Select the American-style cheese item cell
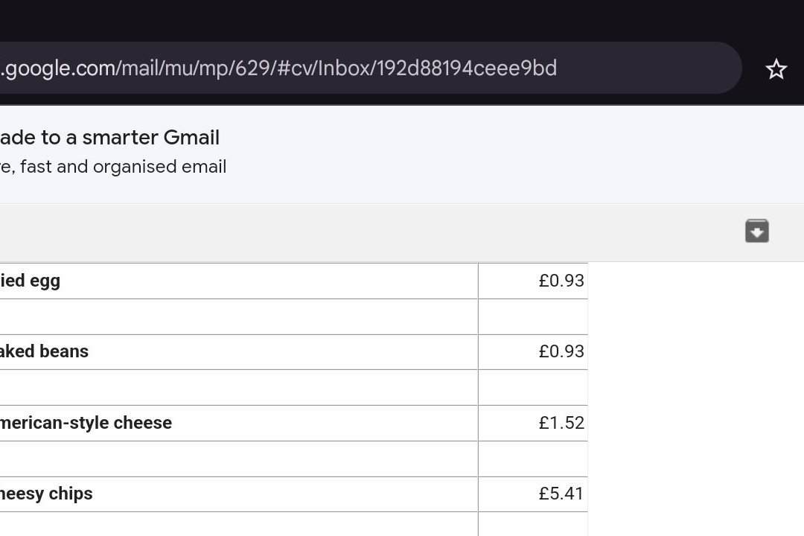 (x=239, y=423)
